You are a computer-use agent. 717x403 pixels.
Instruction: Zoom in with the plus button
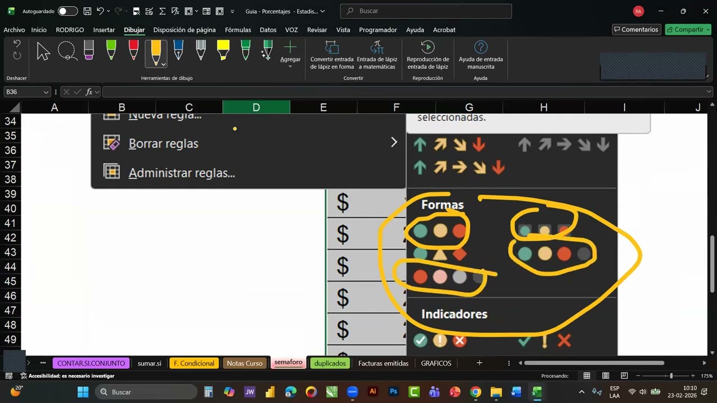coord(693,376)
